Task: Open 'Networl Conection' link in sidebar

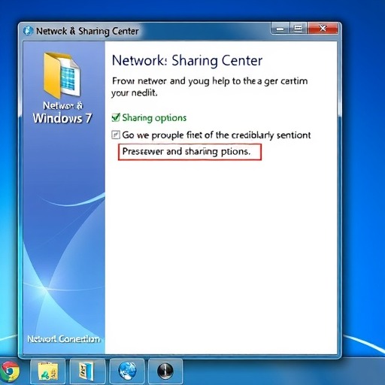Action: click(x=64, y=339)
